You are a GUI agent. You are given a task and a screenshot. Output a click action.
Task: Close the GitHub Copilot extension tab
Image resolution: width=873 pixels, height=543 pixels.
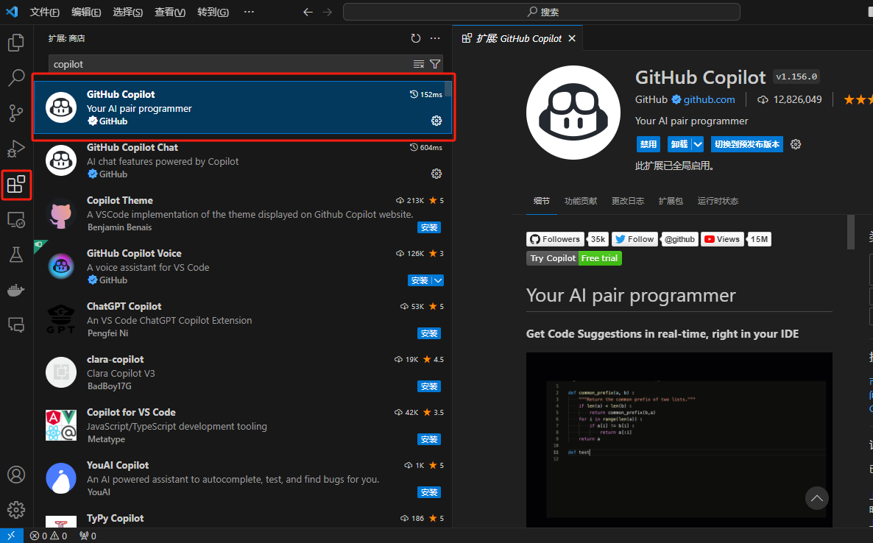click(x=572, y=38)
